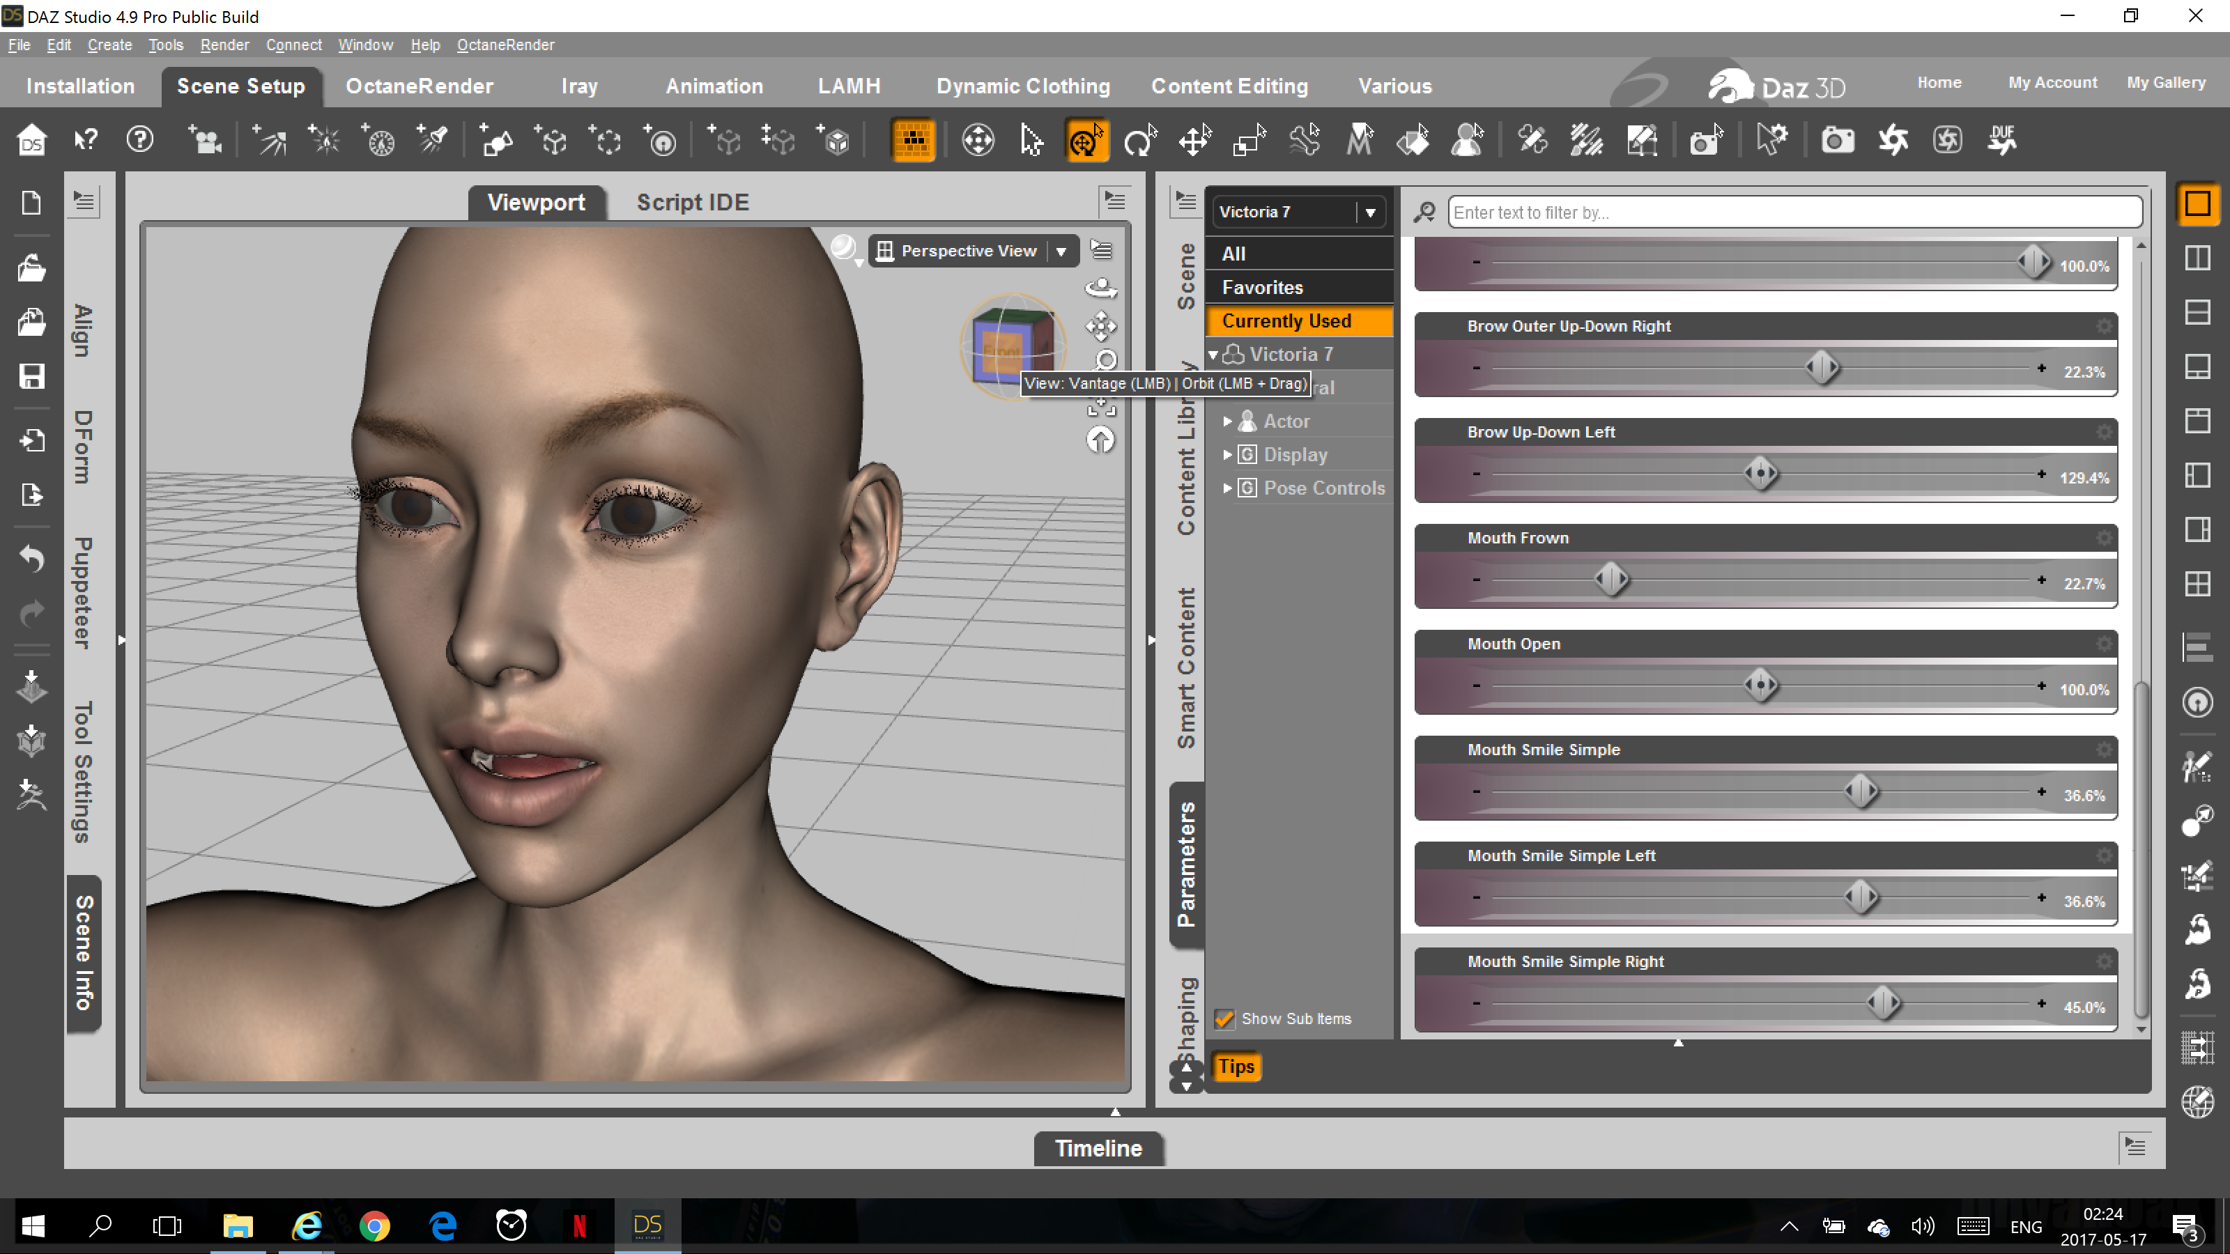This screenshot has height=1254, width=2230.
Task: Click the Undo arrow in left sidebar
Action: [32, 558]
